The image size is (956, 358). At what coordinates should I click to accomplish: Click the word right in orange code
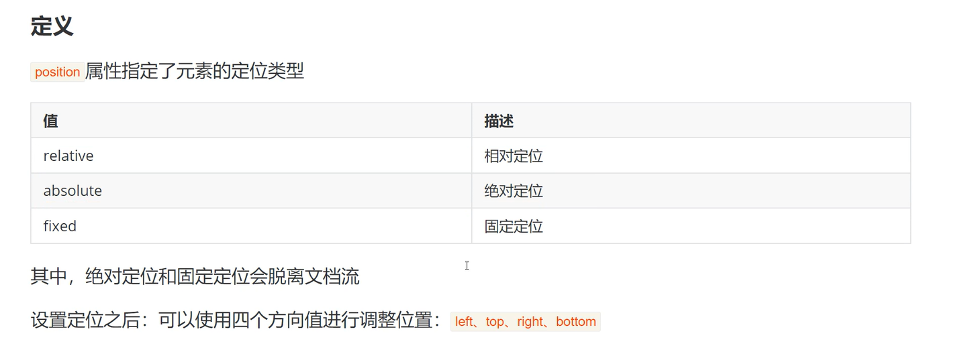click(529, 322)
